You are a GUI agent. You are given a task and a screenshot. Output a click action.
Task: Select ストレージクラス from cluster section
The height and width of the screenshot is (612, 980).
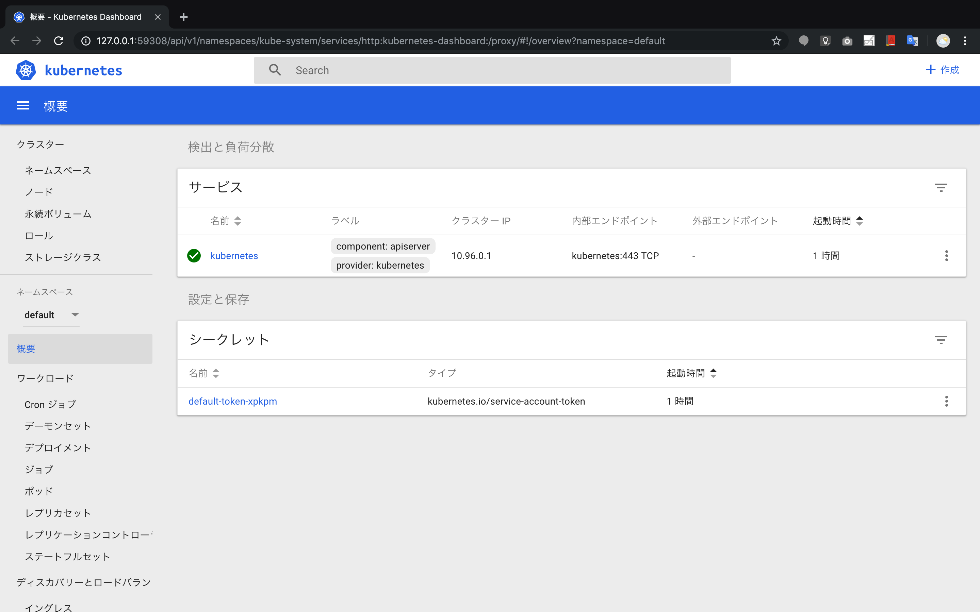click(x=63, y=257)
